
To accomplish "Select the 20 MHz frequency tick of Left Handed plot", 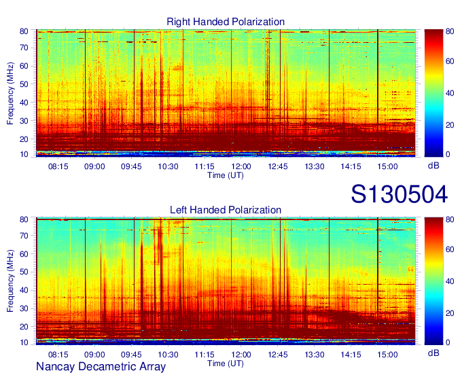I will coord(24,327).
